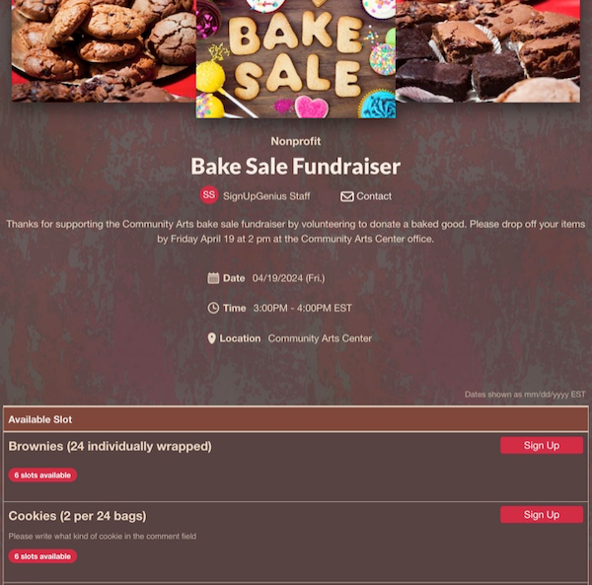Image resolution: width=592 pixels, height=585 pixels.
Task: Click the Contact envelope icon
Action: pyautogui.click(x=347, y=196)
